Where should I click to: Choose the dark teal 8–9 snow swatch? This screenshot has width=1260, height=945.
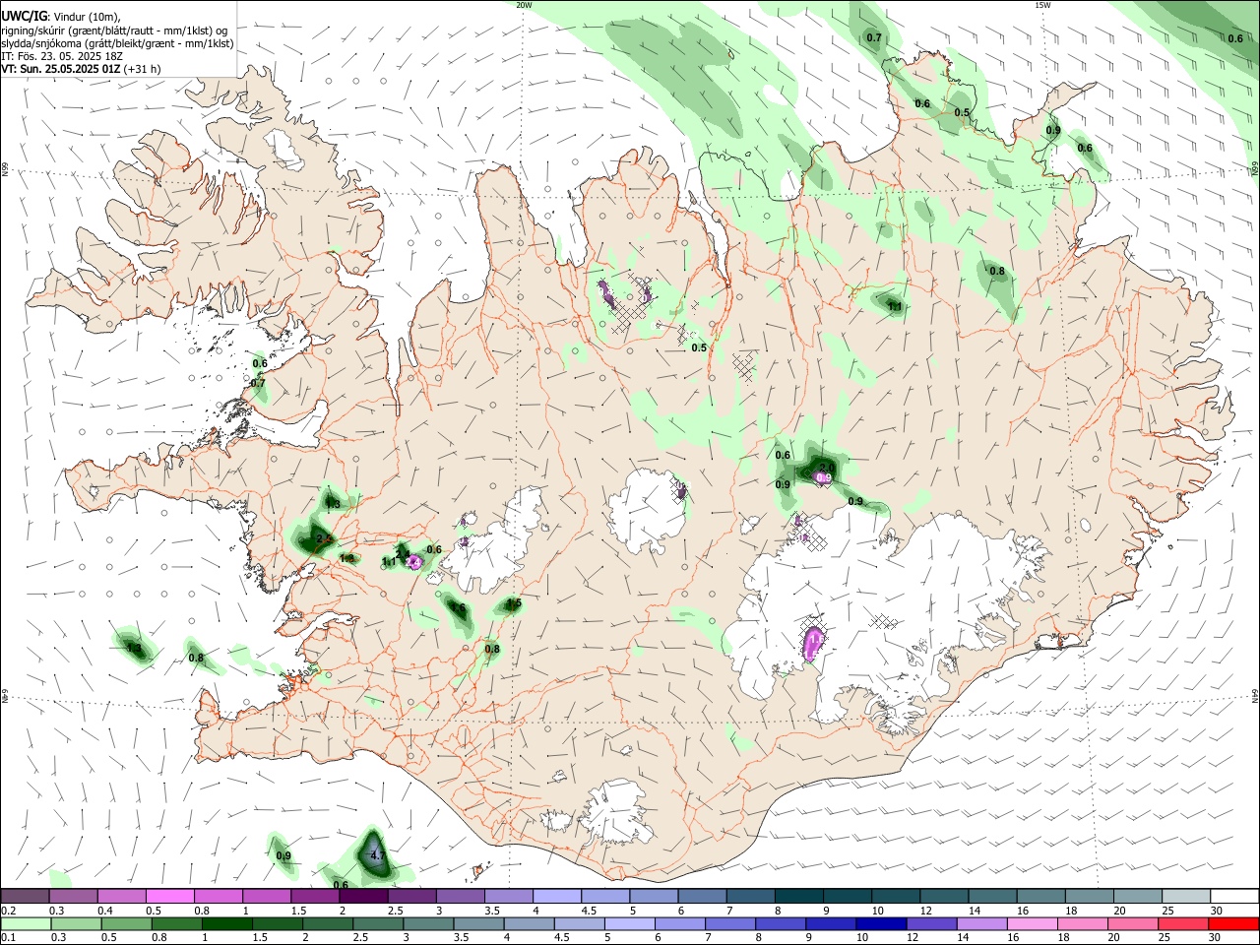(x=800, y=896)
